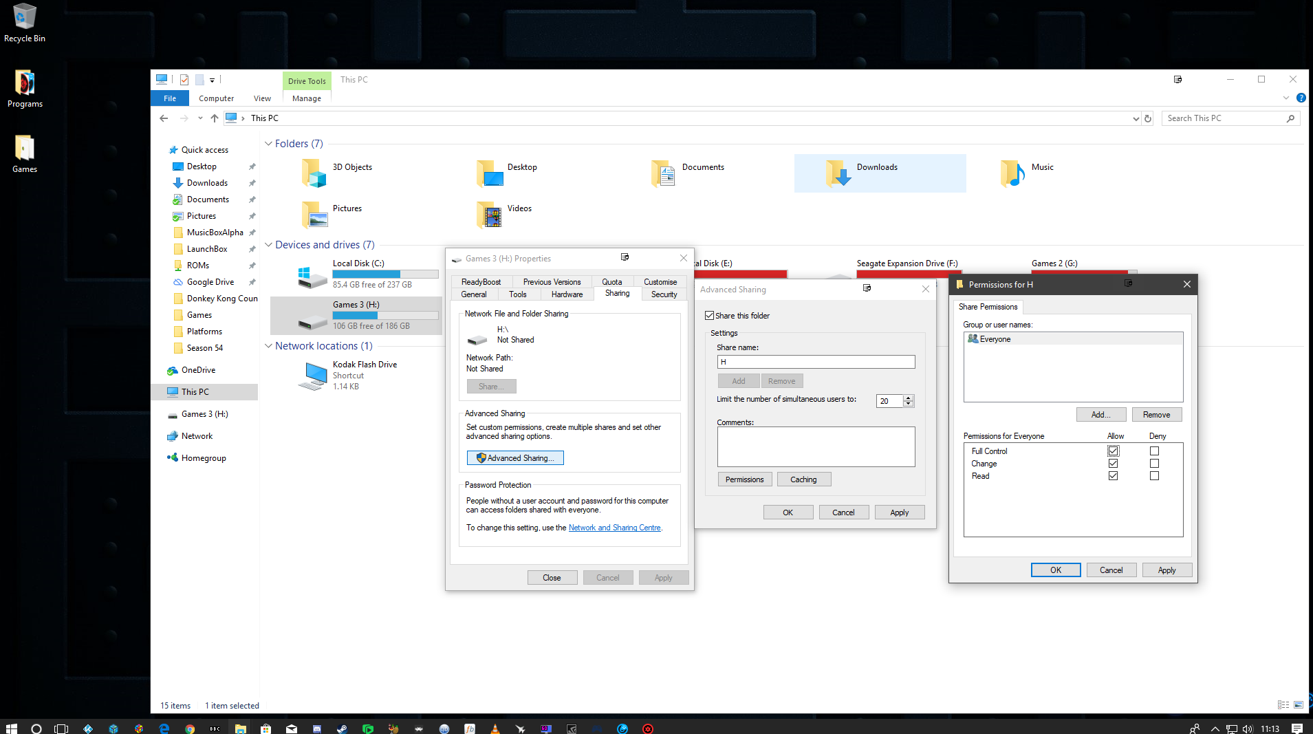
Task: Switch to details view button
Action: 1283,705
